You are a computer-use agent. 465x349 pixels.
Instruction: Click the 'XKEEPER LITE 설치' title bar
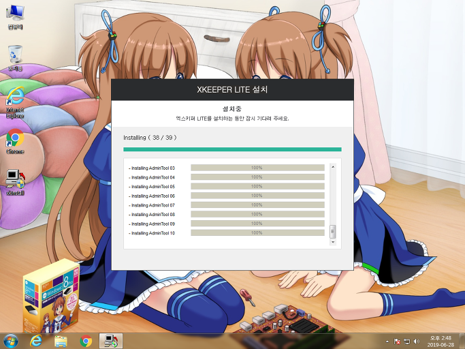pos(232,89)
